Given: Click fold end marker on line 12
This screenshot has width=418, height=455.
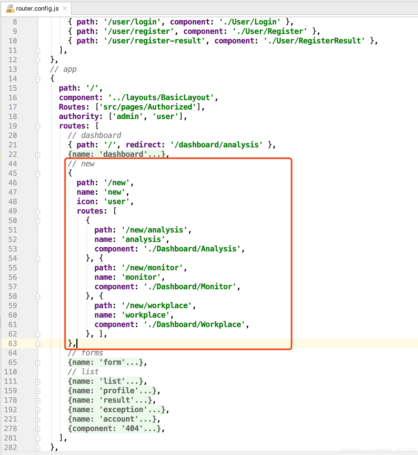Looking at the screenshot, I should coord(38,60).
